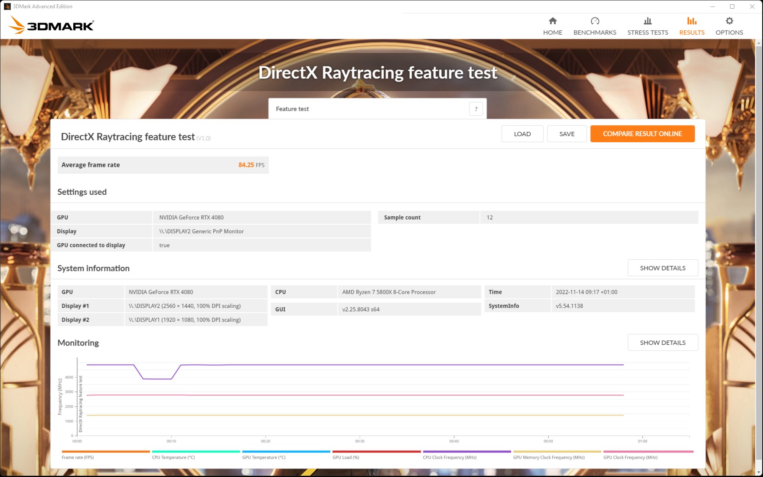Image resolution: width=763 pixels, height=477 pixels.
Task: Go to BENCHMARKS tab label
Action: 595,33
